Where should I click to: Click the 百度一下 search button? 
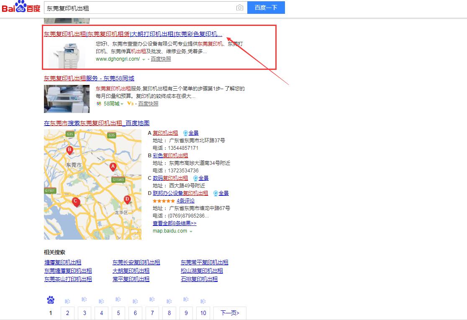tap(266, 8)
